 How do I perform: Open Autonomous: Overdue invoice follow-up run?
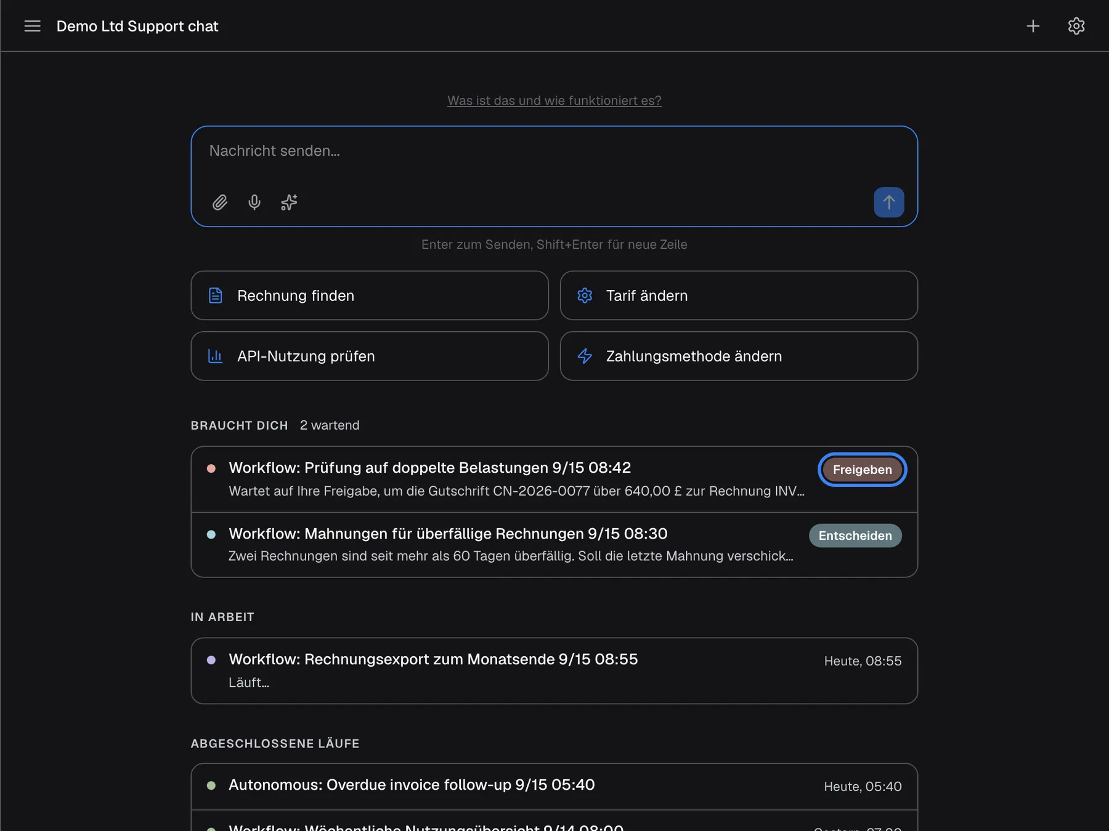pos(554,787)
